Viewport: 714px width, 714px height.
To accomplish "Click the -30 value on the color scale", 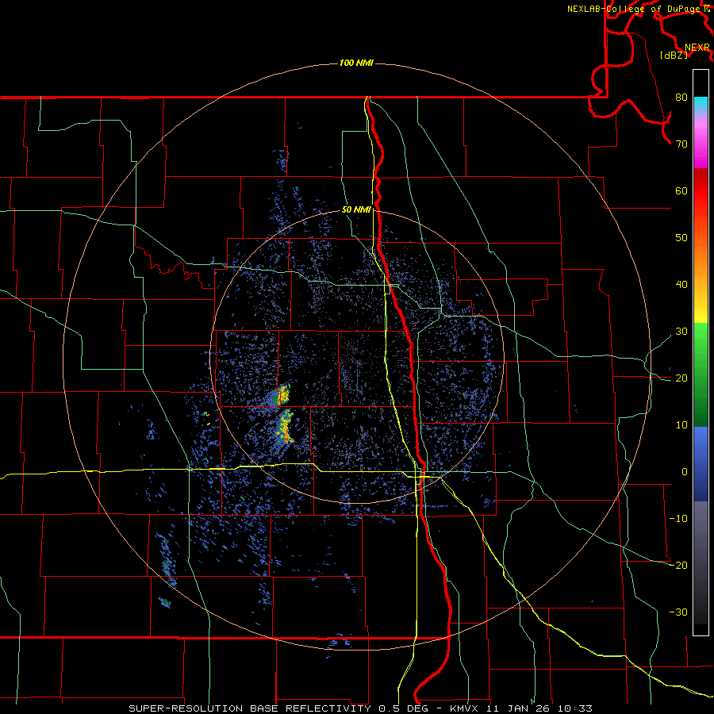I will point(678,612).
